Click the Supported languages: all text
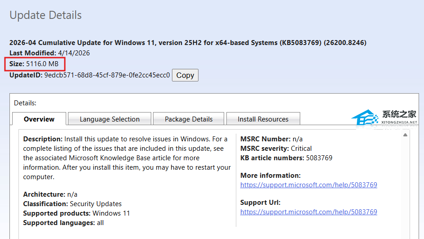The width and height of the screenshot is (424, 239). pyautogui.click(x=63, y=223)
